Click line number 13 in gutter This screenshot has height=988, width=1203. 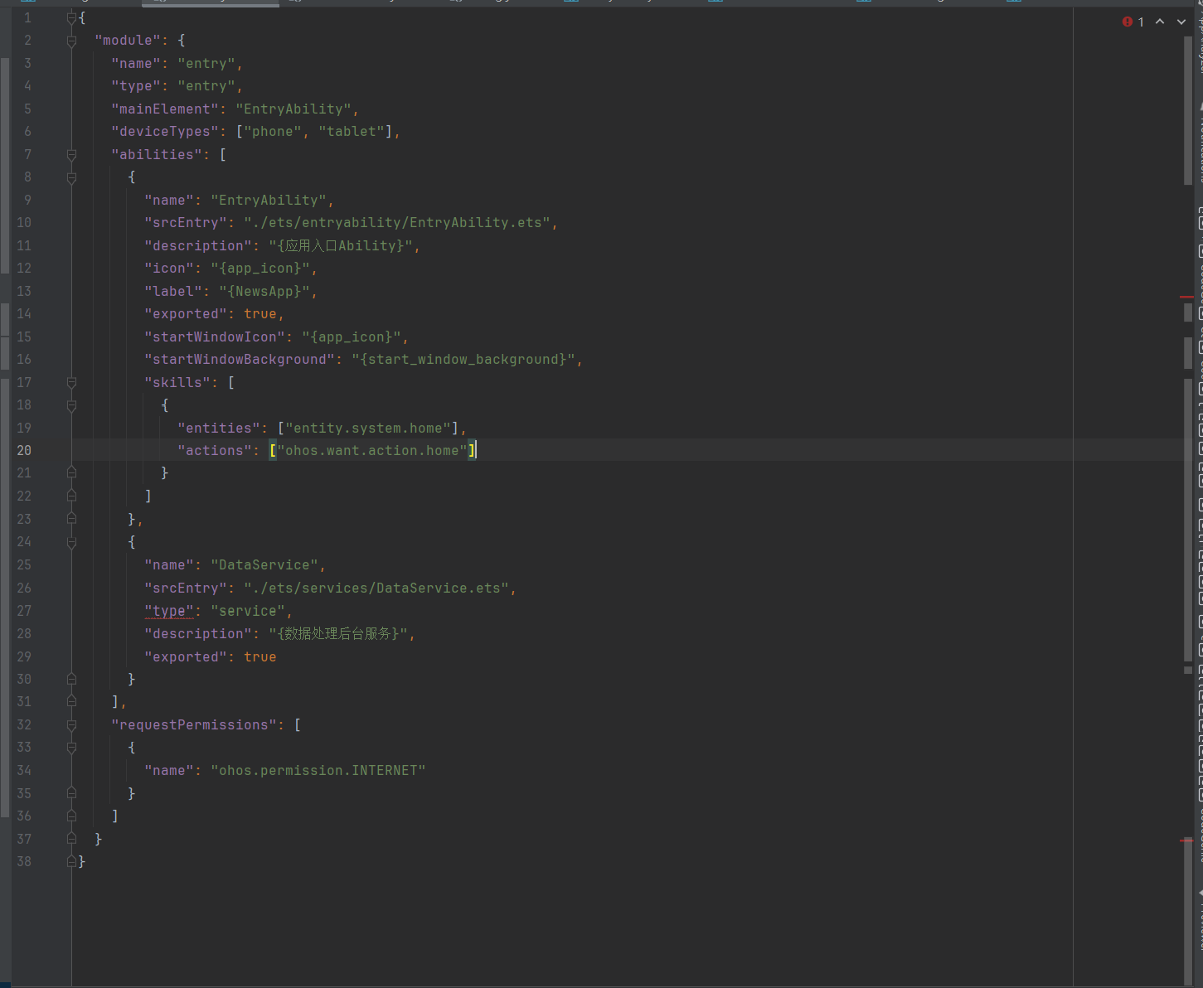(24, 292)
